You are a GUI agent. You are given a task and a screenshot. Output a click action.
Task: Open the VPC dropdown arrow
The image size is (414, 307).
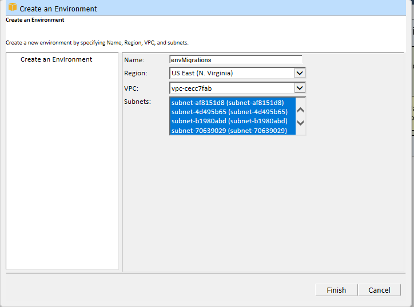[x=300, y=88]
